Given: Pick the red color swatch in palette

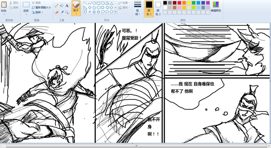Looking at the screenshot, I should (x=180, y=3).
